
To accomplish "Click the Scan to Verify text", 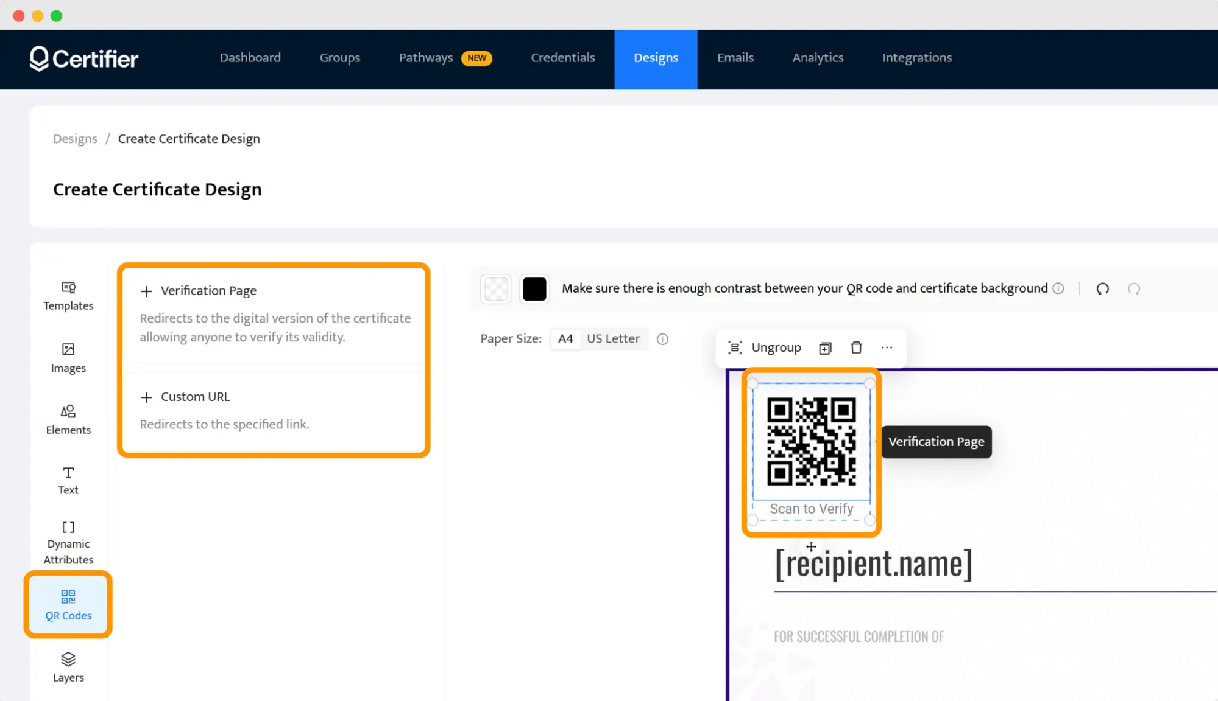I will [811, 509].
